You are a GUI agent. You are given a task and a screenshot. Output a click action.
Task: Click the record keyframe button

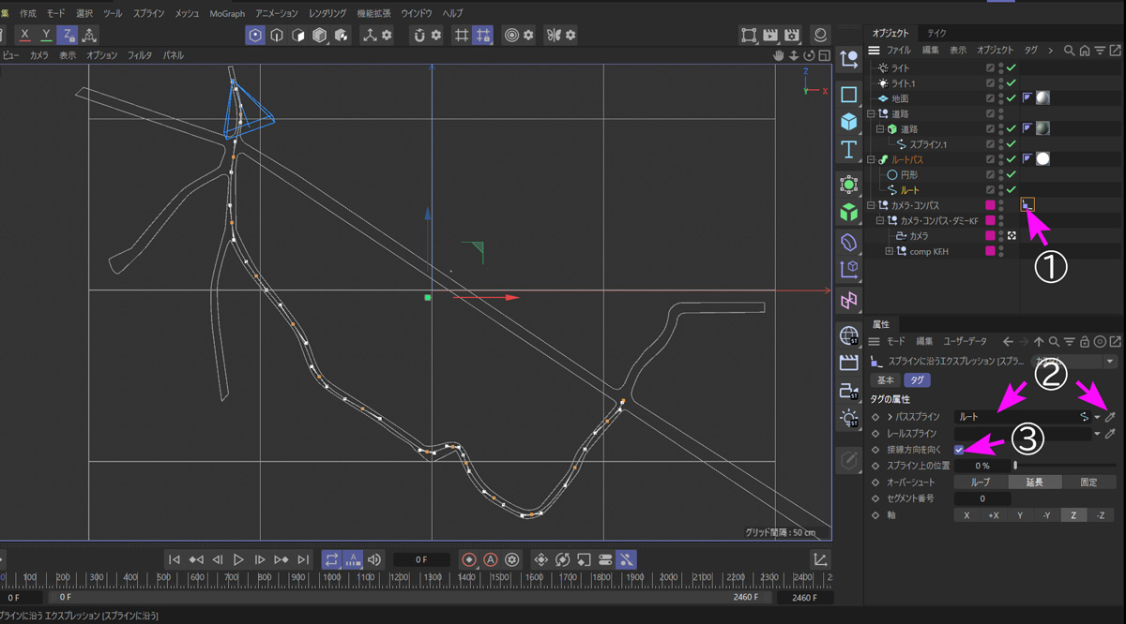click(x=469, y=559)
